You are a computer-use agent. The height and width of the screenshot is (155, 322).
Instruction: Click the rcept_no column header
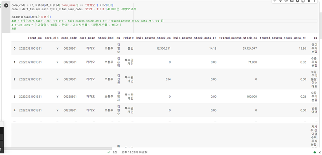tap(35, 38)
